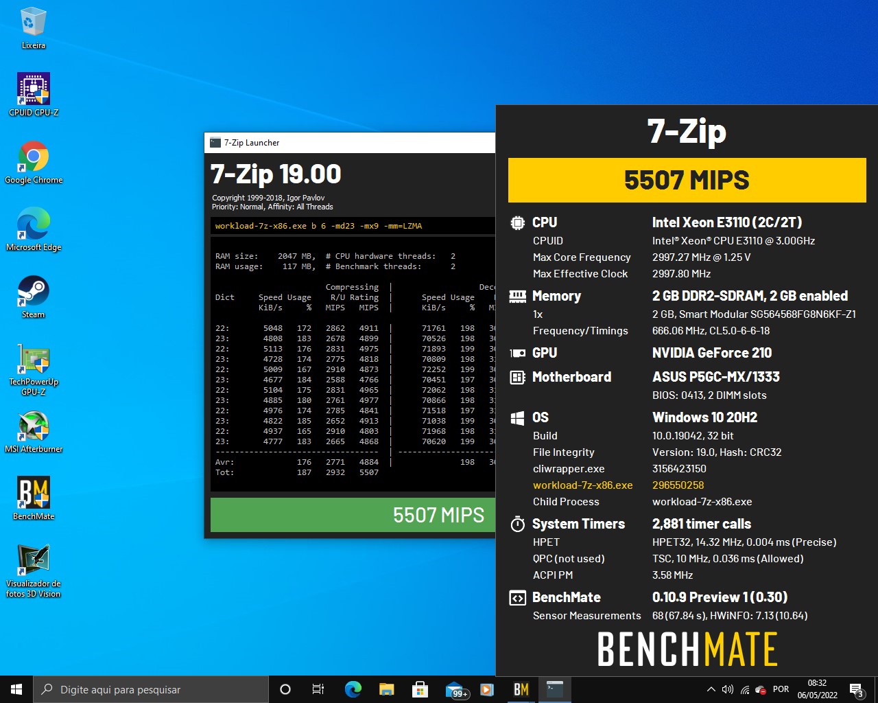Open the Lixeira recycle bin desktop icon
The width and height of the screenshot is (878, 703).
tap(33, 27)
